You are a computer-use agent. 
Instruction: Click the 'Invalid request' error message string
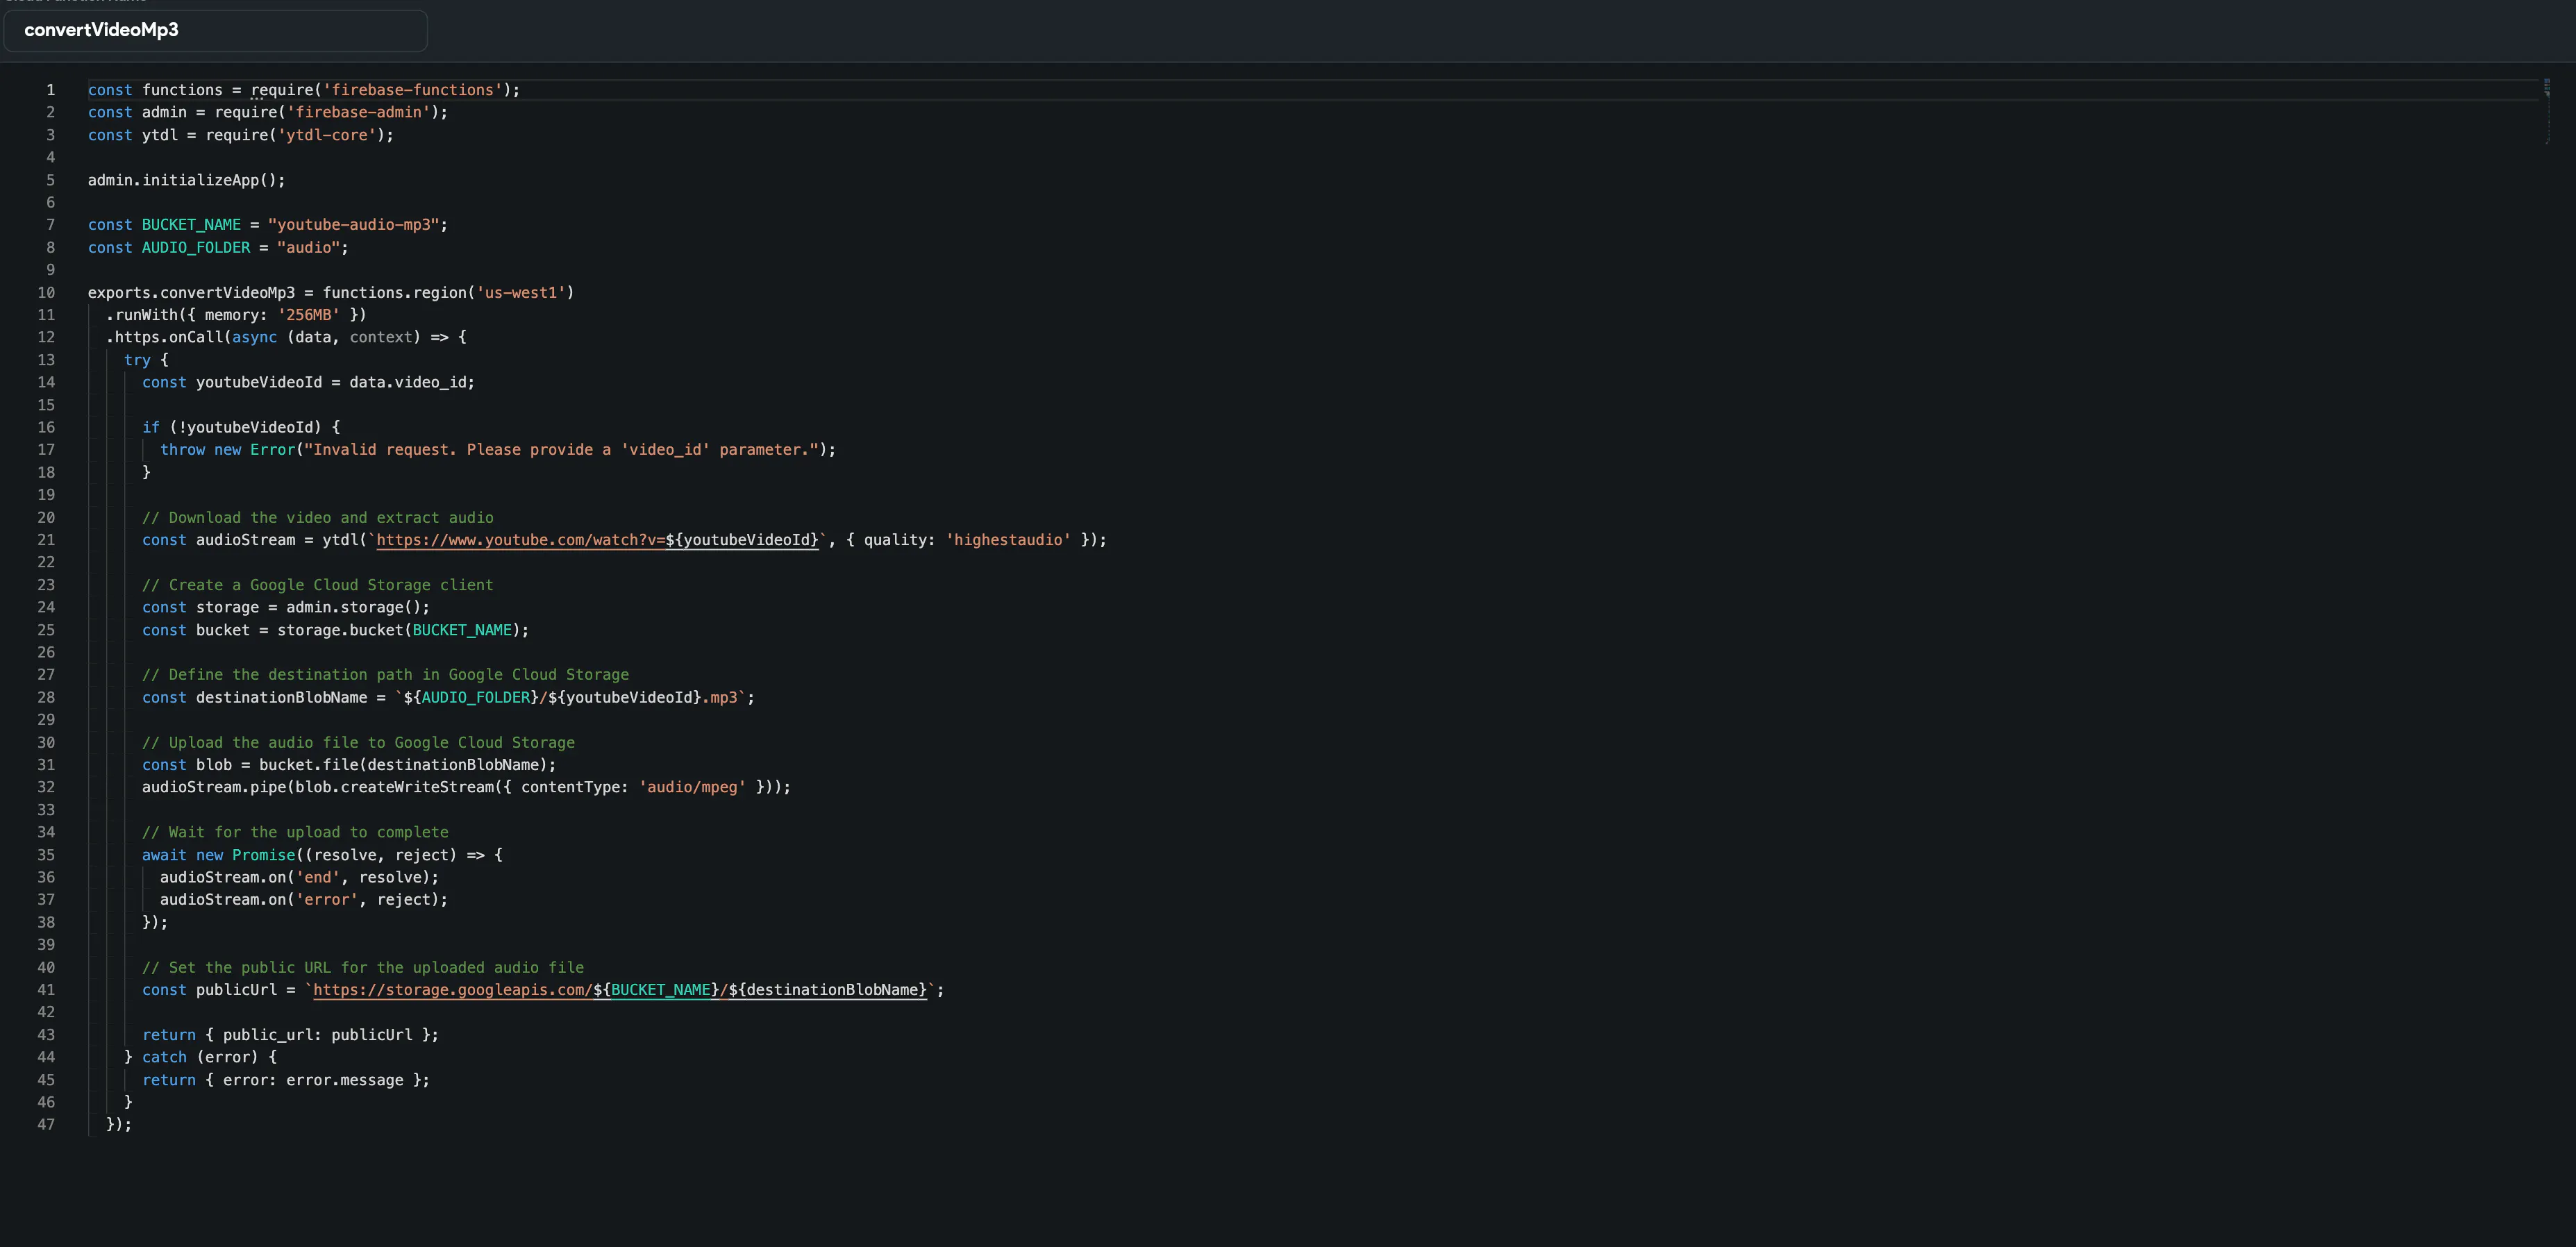point(561,450)
